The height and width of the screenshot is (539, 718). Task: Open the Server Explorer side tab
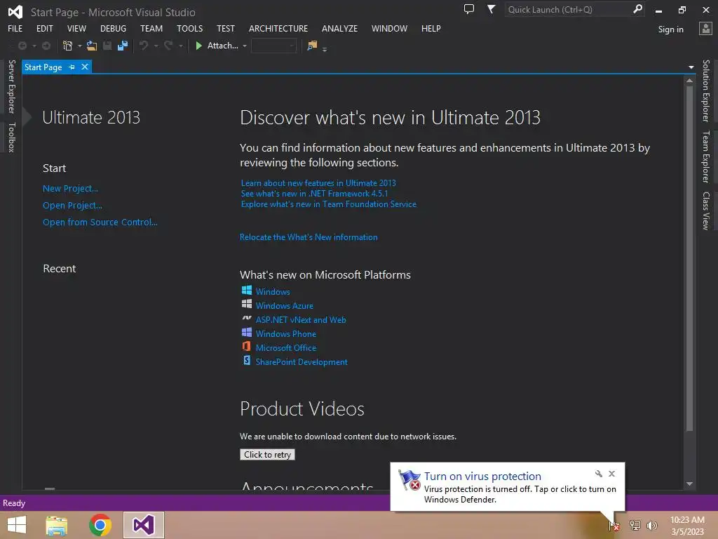pyautogui.click(x=12, y=86)
